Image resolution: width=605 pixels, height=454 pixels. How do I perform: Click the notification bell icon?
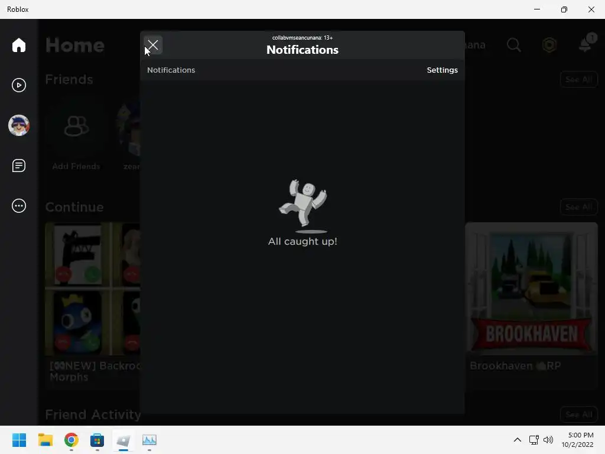tap(586, 44)
